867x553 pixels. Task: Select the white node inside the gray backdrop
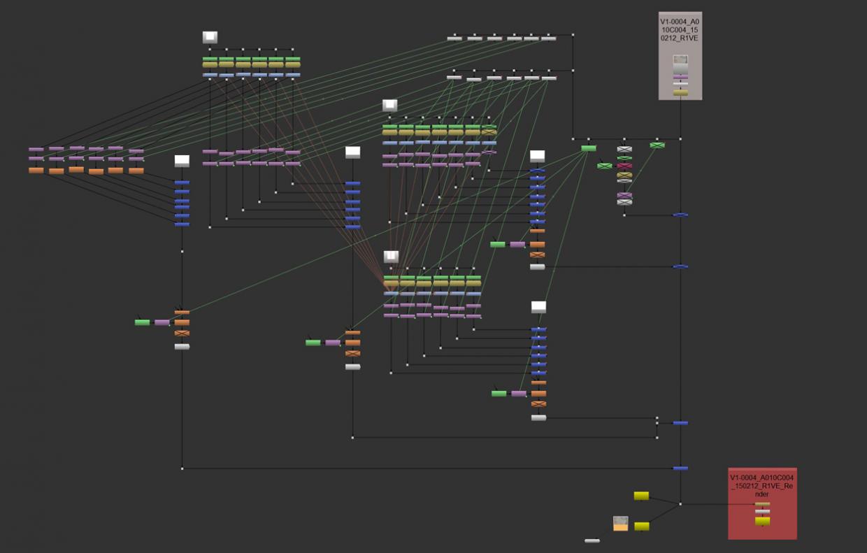[680, 84]
